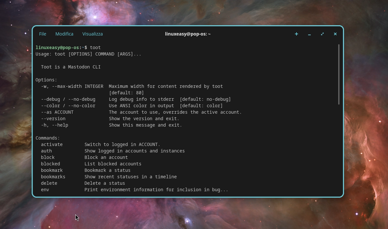The image size is (388, 229).
Task: Click 'List blocked accounts' description
Action: pos(113,164)
